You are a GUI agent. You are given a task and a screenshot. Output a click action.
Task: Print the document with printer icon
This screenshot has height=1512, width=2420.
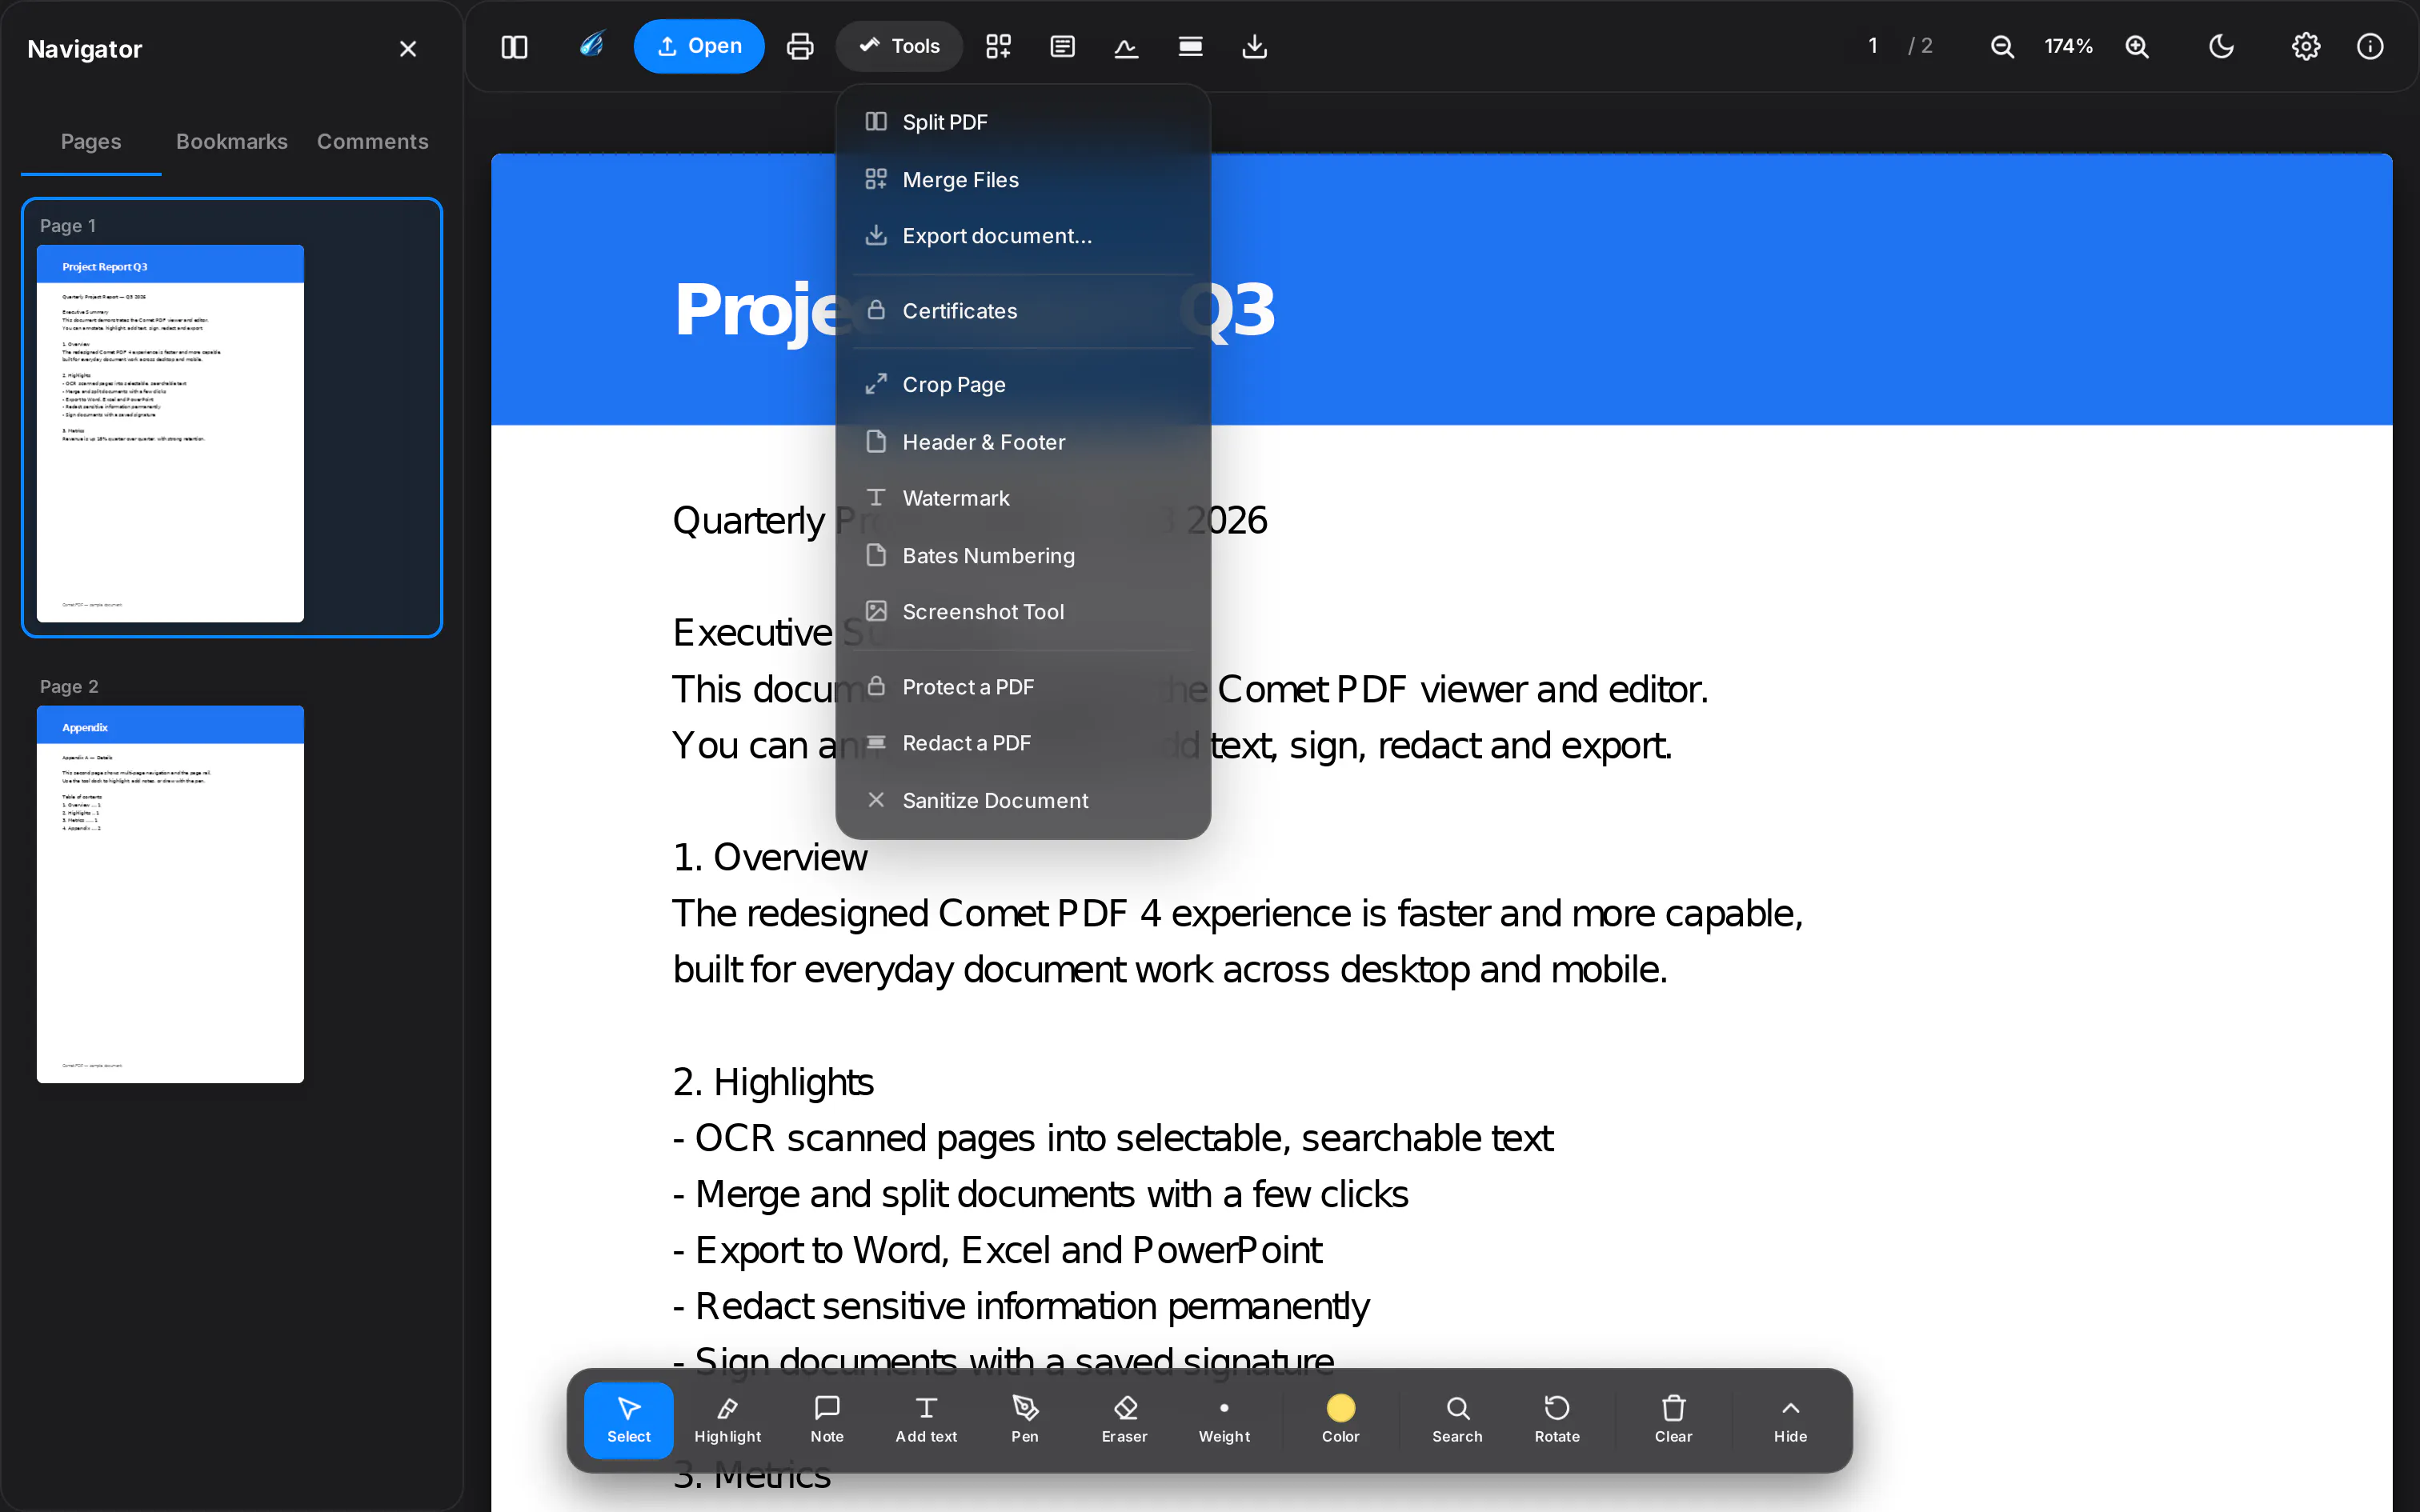coord(800,47)
